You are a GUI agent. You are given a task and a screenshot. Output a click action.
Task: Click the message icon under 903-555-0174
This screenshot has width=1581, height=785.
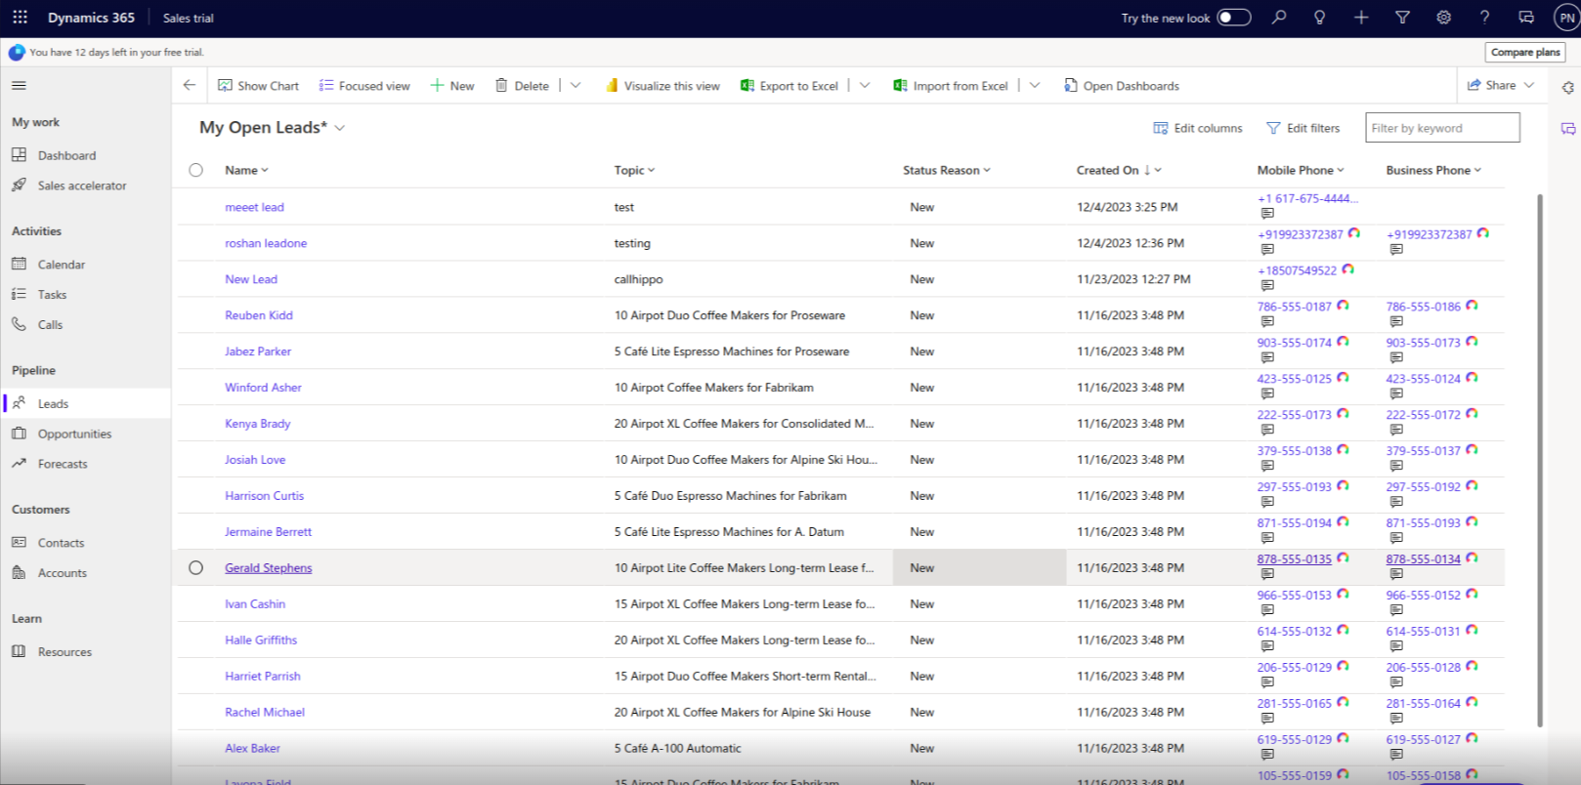(x=1267, y=357)
